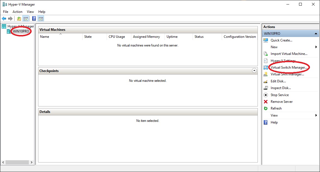The width and height of the screenshot is (320, 172).
Task: Sort by the State column header
Action: [x=95, y=37]
